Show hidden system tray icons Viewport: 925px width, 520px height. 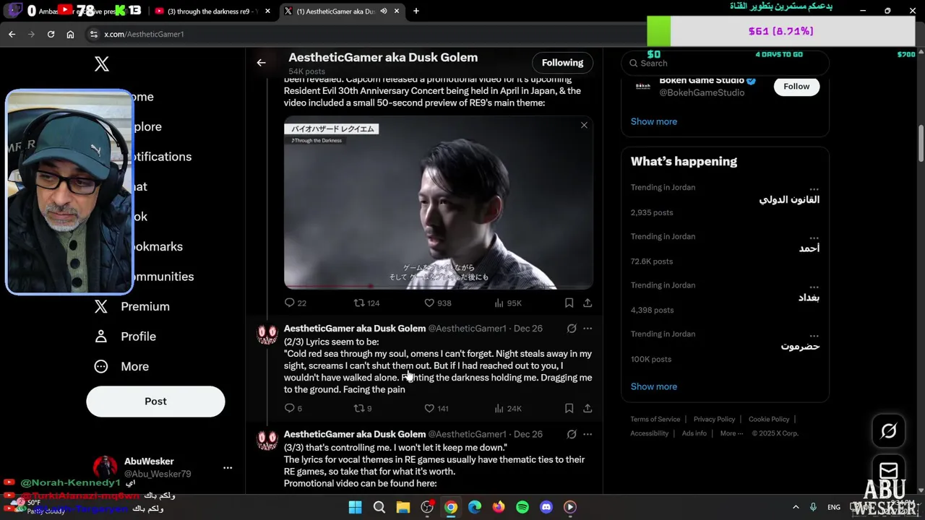796,507
